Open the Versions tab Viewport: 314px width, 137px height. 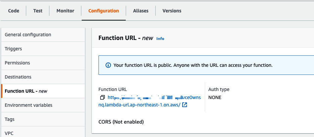[x=172, y=11]
